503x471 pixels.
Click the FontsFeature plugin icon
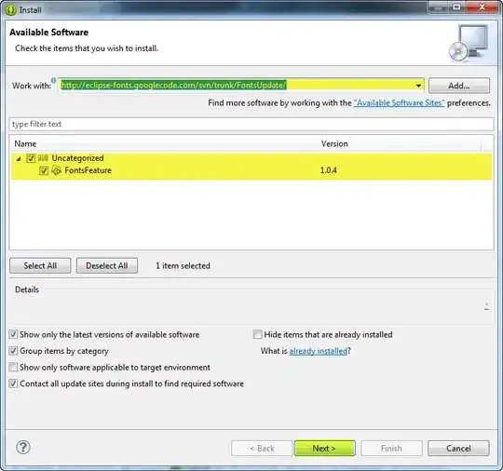click(x=56, y=170)
